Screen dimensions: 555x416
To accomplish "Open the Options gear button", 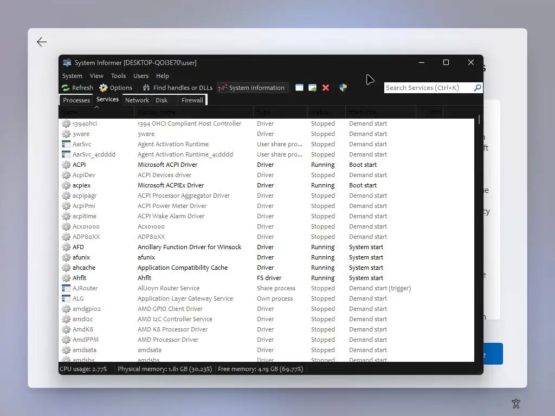I will coord(116,88).
